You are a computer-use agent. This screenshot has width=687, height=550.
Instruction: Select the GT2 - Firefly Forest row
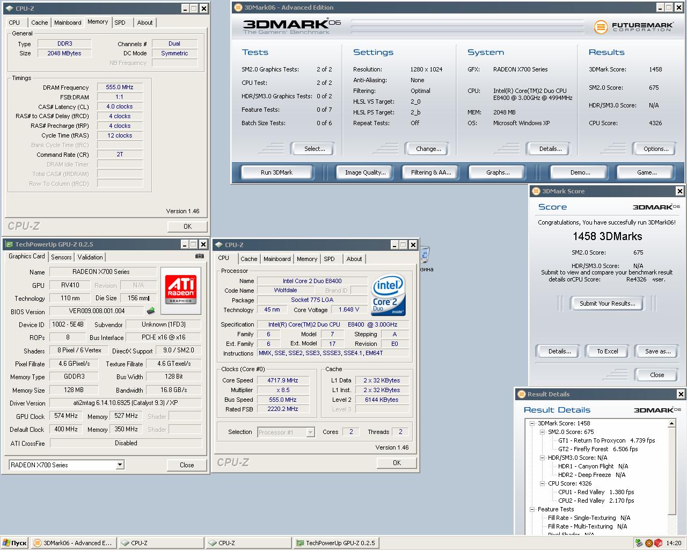coord(598,449)
